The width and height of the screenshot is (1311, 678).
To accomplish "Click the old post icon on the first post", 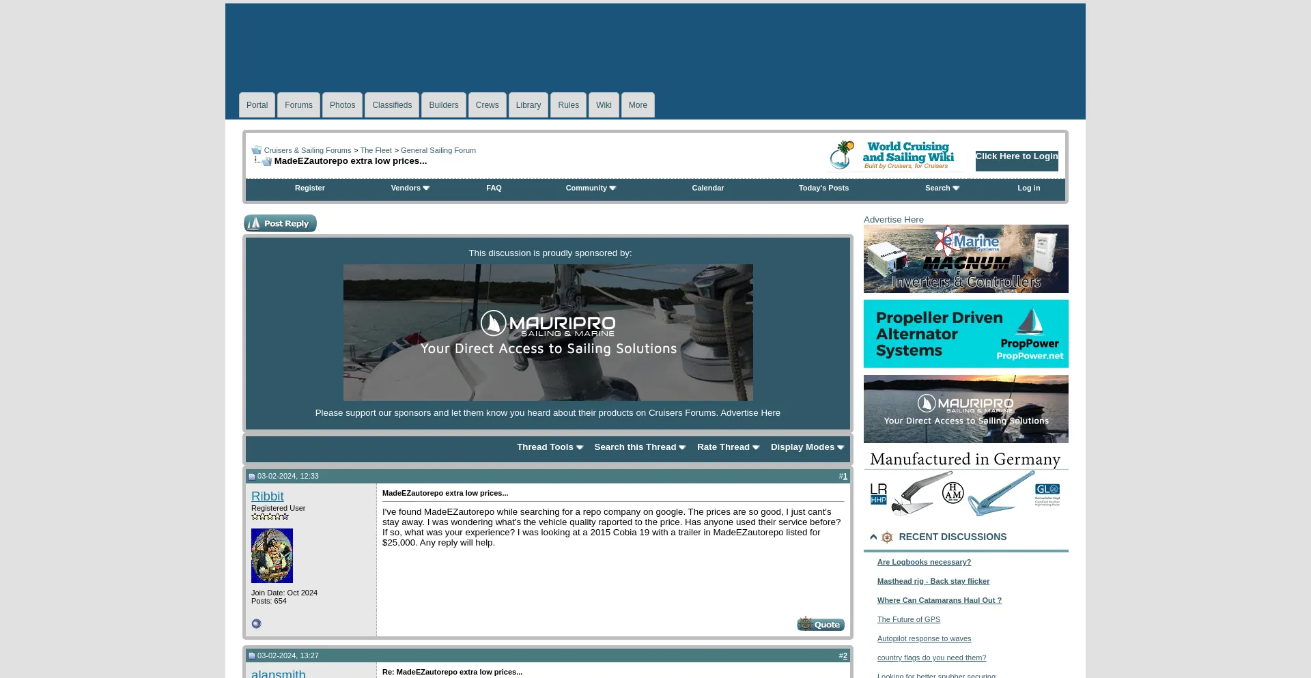I will (x=253, y=476).
